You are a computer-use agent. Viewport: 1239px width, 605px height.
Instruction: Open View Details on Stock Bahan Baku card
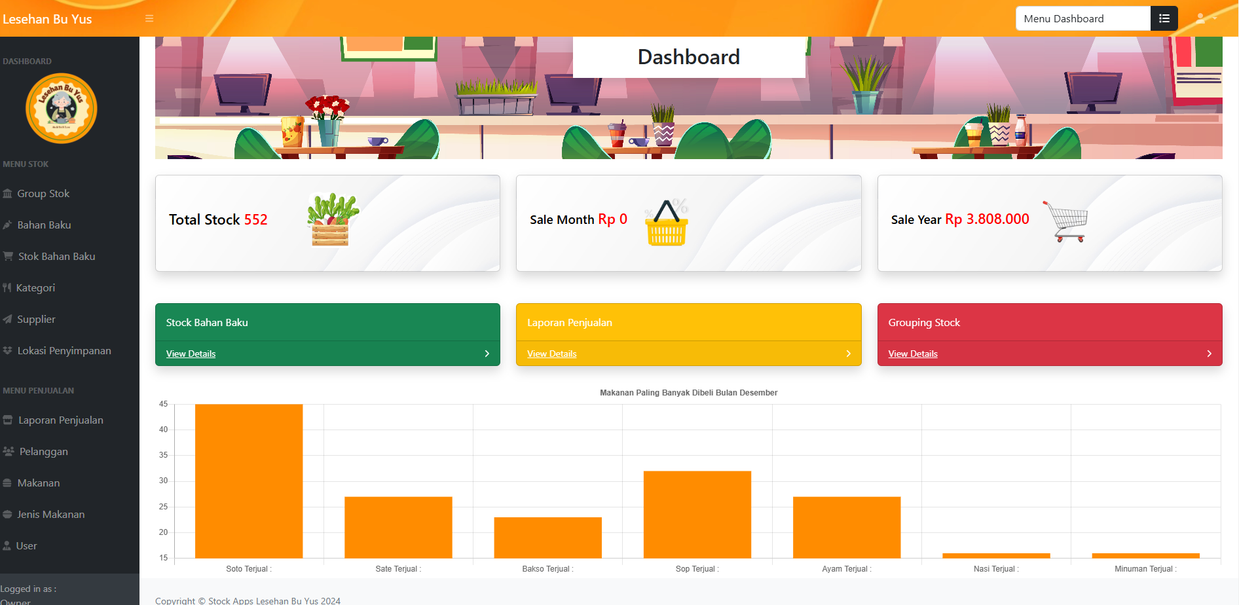[191, 354]
